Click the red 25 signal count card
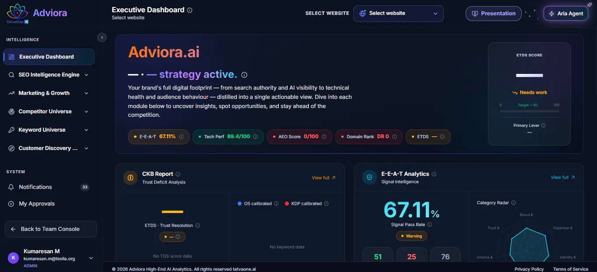Image resolution: width=597 pixels, height=272 pixels. coord(412,255)
